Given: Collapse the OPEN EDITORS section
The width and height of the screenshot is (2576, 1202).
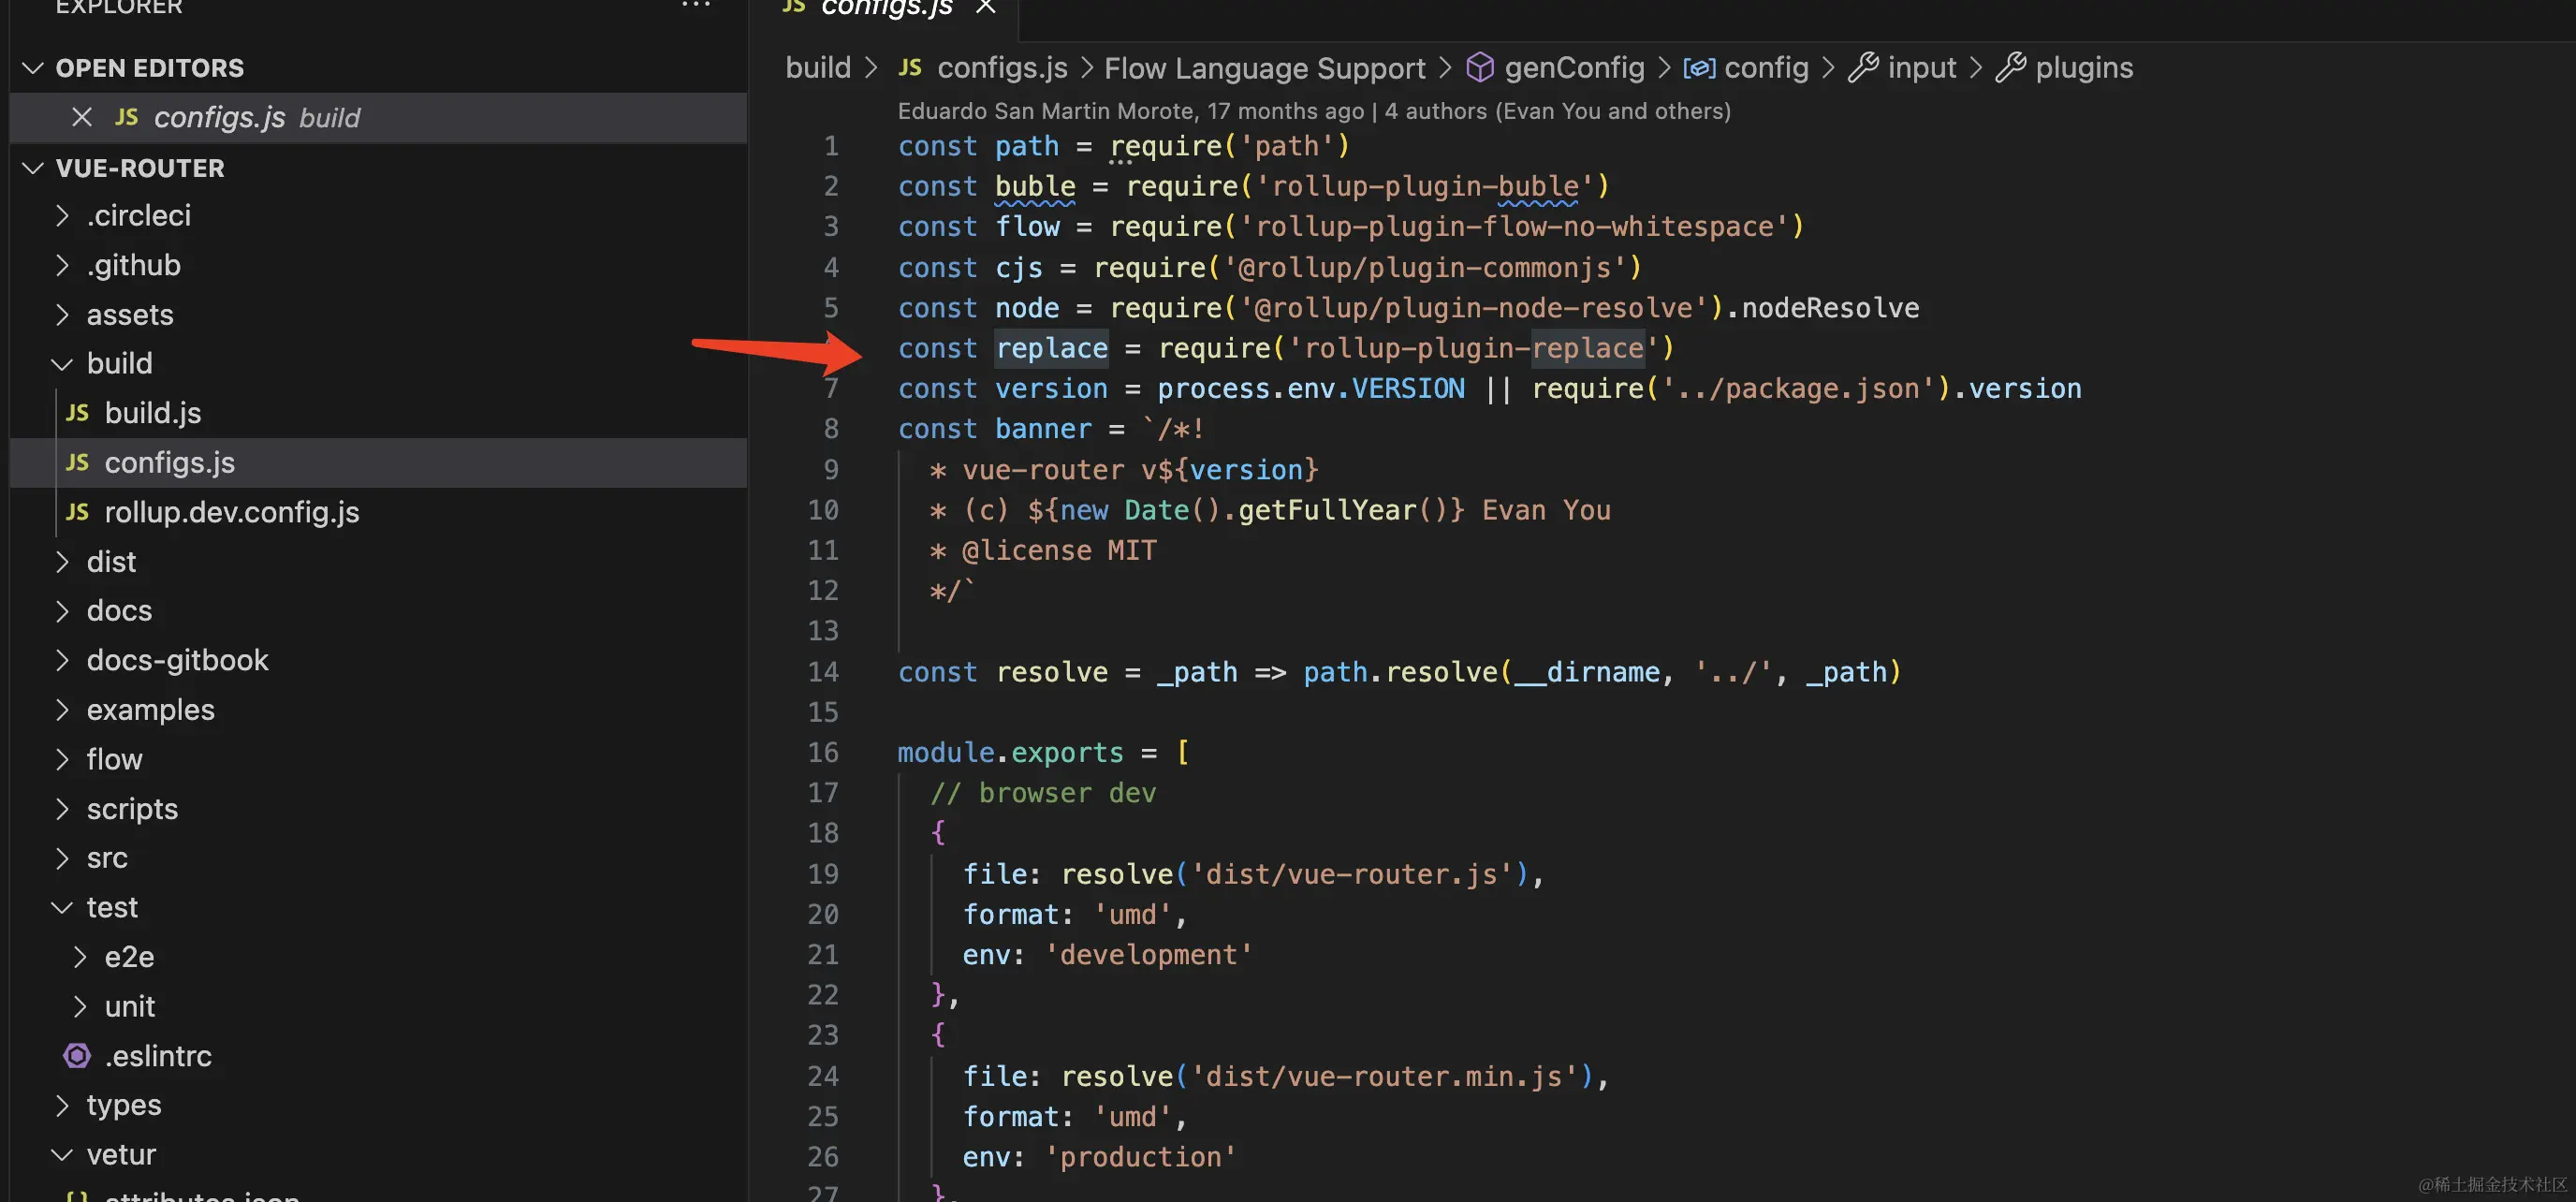Looking at the screenshot, I should point(33,68).
